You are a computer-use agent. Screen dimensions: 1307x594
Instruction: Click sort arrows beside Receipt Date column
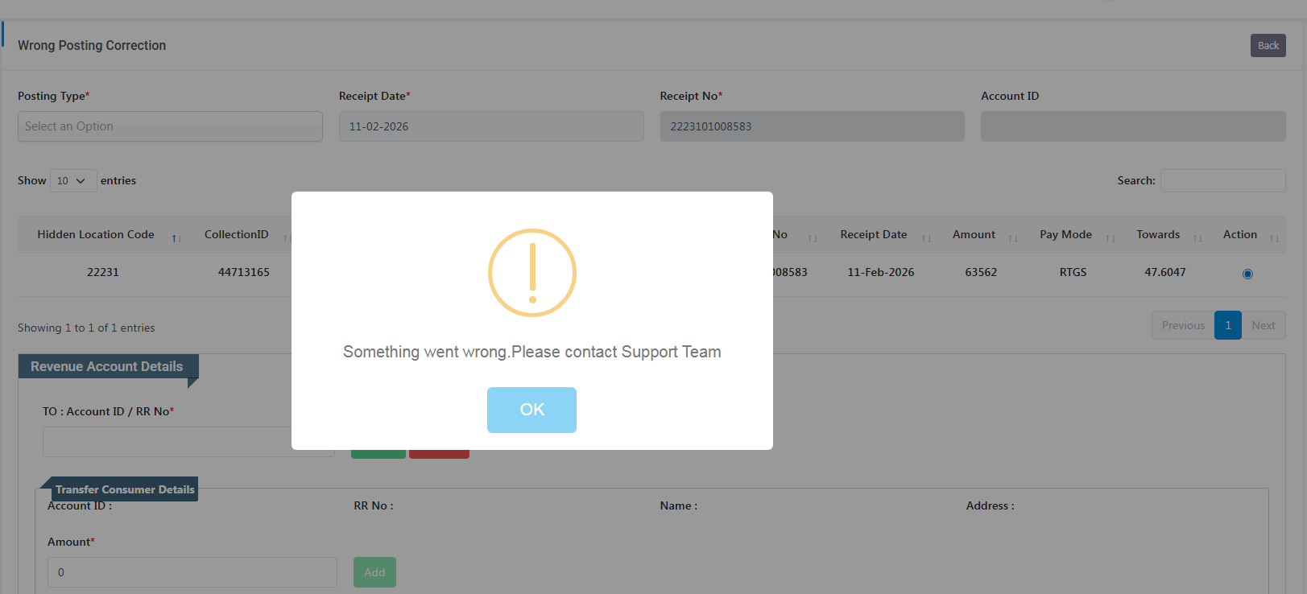tap(926, 238)
